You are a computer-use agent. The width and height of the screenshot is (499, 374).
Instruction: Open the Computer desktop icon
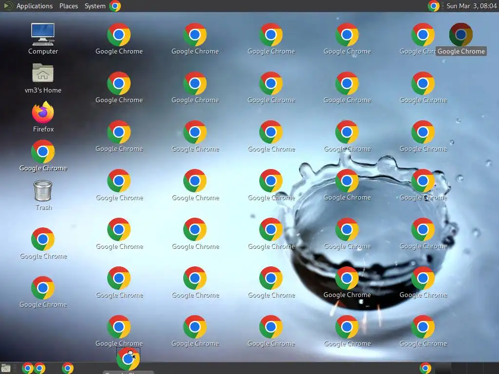43,39
